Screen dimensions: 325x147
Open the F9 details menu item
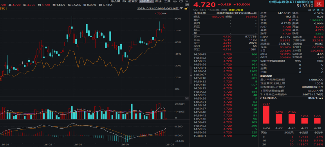click(124, 1)
